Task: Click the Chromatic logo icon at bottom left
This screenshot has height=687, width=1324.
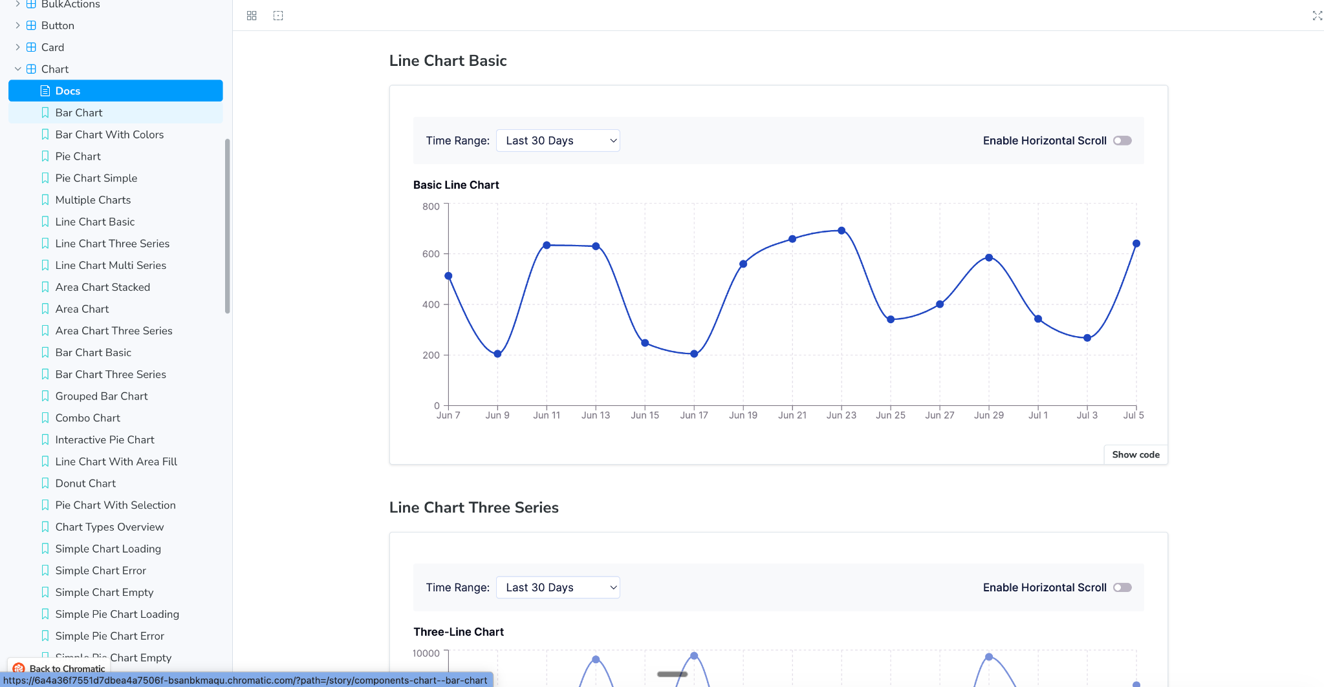Action: [19, 668]
